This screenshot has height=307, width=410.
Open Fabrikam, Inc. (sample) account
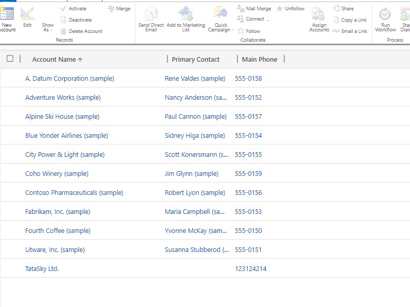(58, 212)
